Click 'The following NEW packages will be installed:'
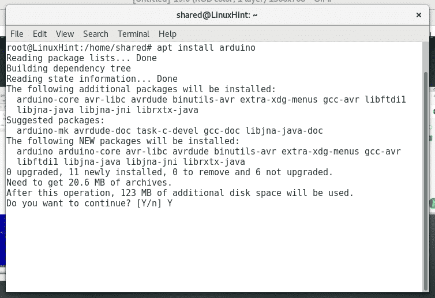 coord(123,141)
